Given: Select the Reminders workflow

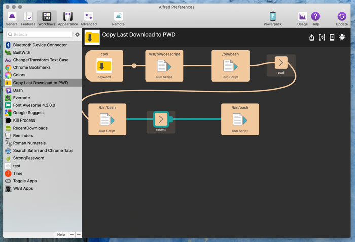Looking at the screenshot, I should click(43, 136).
